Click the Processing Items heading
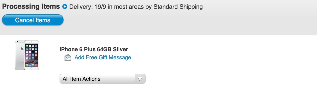This screenshot has width=317, height=92. [x=31, y=6]
